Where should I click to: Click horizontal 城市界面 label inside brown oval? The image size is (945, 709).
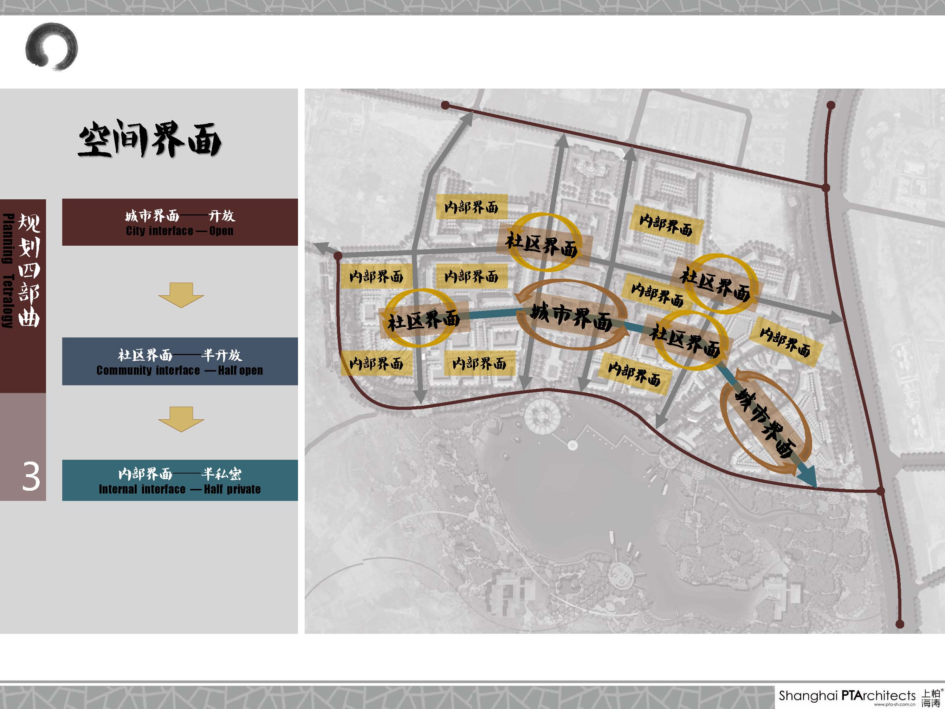pos(571,316)
